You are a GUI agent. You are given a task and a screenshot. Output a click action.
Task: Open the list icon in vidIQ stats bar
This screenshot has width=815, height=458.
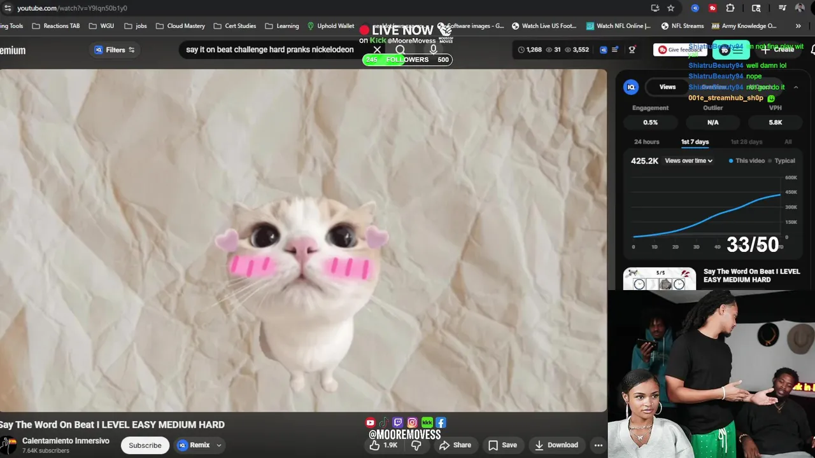(x=615, y=50)
